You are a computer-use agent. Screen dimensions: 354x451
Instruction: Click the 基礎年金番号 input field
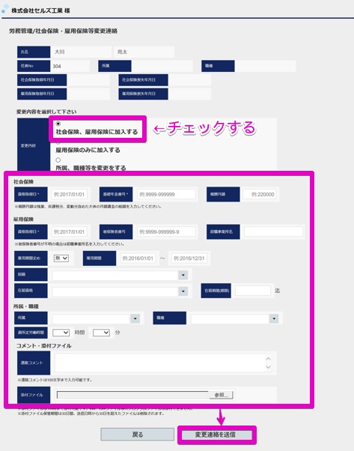(166, 195)
